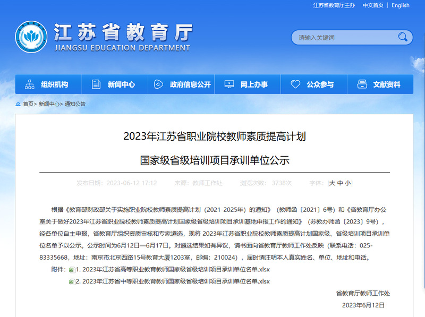Viewport: 425px width, 317px height.
Task: Click the 公众参与 heart icon
Action: click(295, 84)
